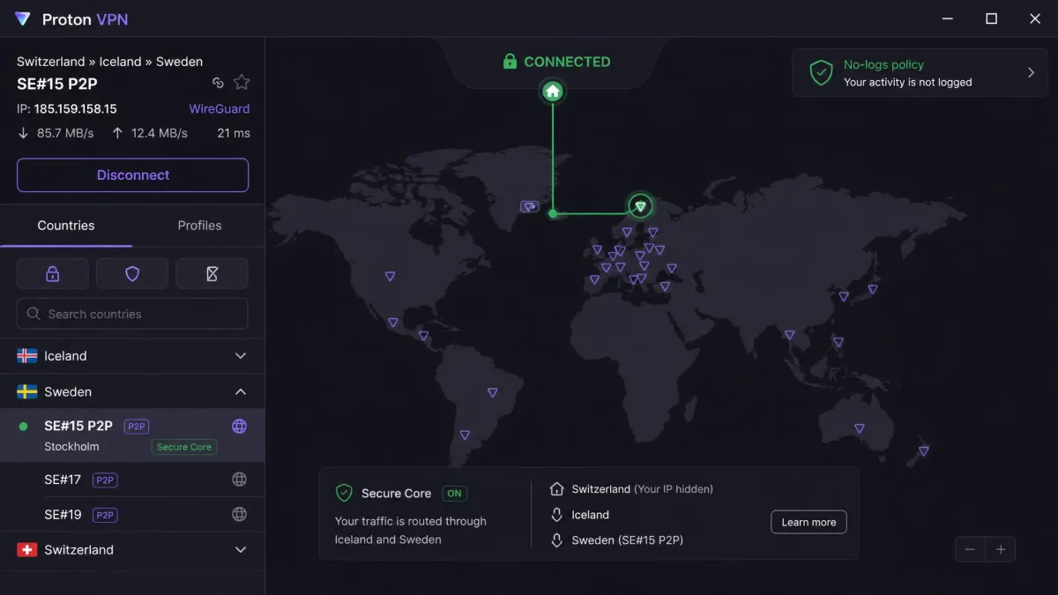Click the connected Sweden marker on the map
The image size is (1058, 595).
tap(641, 206)
